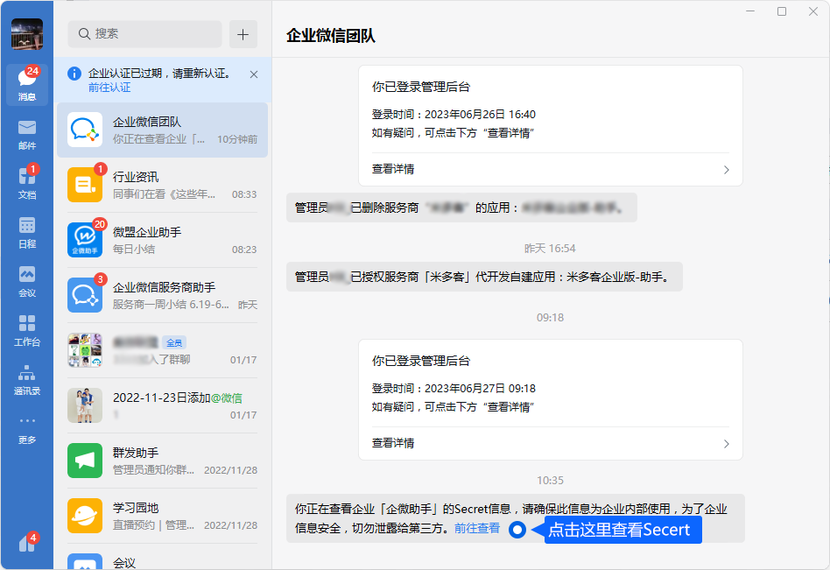Open the Meeting (会议) sidebar icon
This screenshot has height=570, width=830.
click(x=26, y=281)
